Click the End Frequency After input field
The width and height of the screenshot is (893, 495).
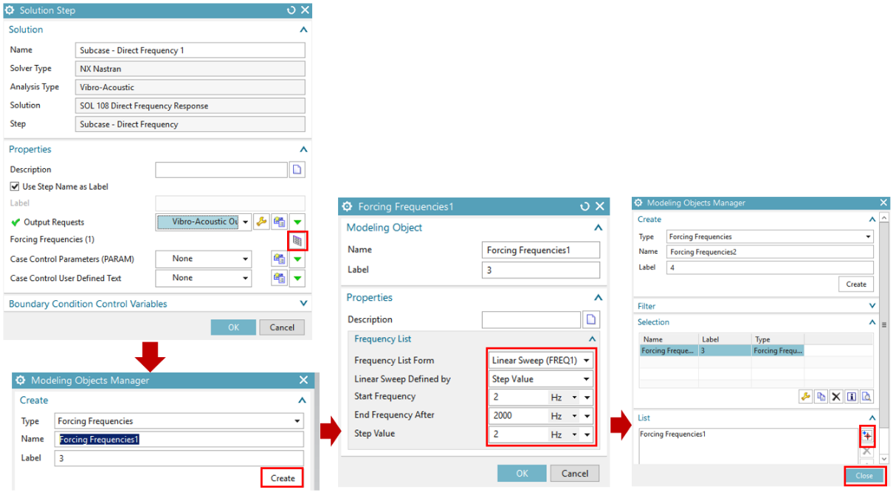tap(517, 415)
